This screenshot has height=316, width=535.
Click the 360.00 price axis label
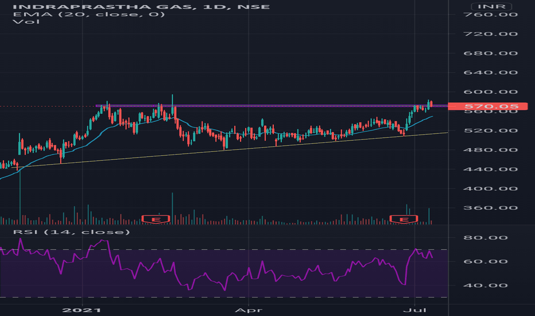click(490, 208)
